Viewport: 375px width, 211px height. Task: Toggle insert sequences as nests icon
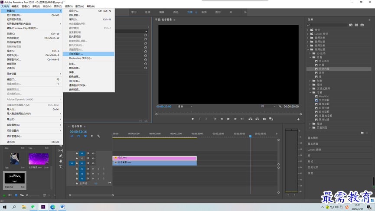click(72, 136)
